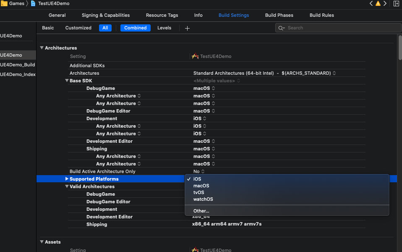
Task: Open the Build Phases tab
Action: 279,15
